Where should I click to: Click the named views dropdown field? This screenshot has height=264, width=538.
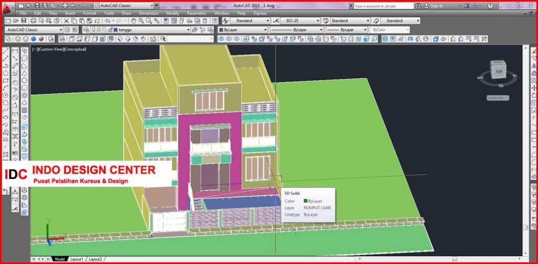tap(190, 39)
